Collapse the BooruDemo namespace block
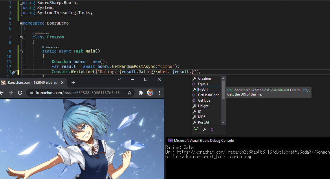This screenshot has width=330, height=179. point(21,23)
